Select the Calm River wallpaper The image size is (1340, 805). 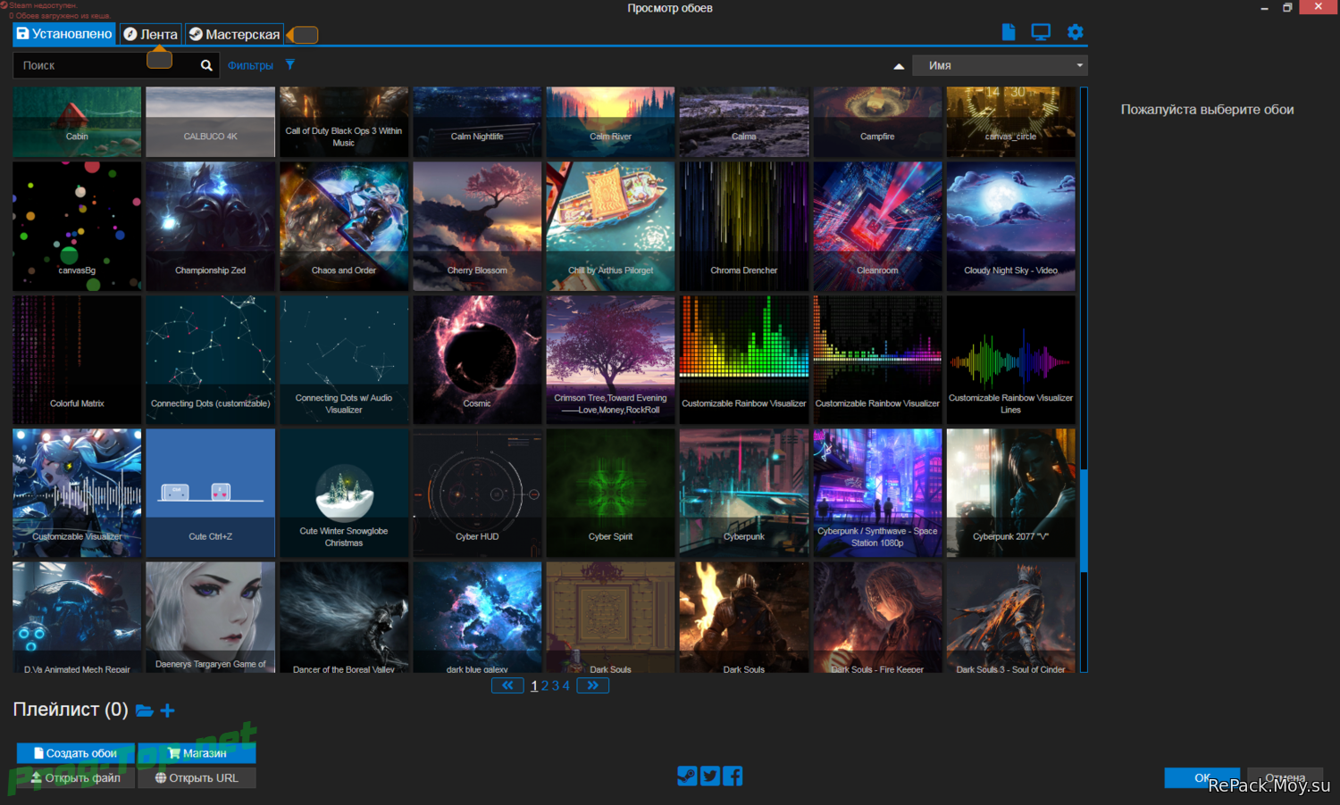[x=611, y=121]
